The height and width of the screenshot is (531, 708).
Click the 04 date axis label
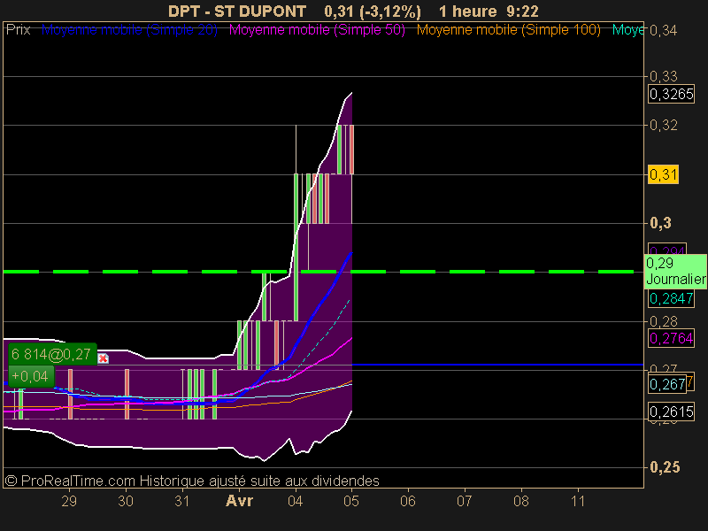click(296, 501)
